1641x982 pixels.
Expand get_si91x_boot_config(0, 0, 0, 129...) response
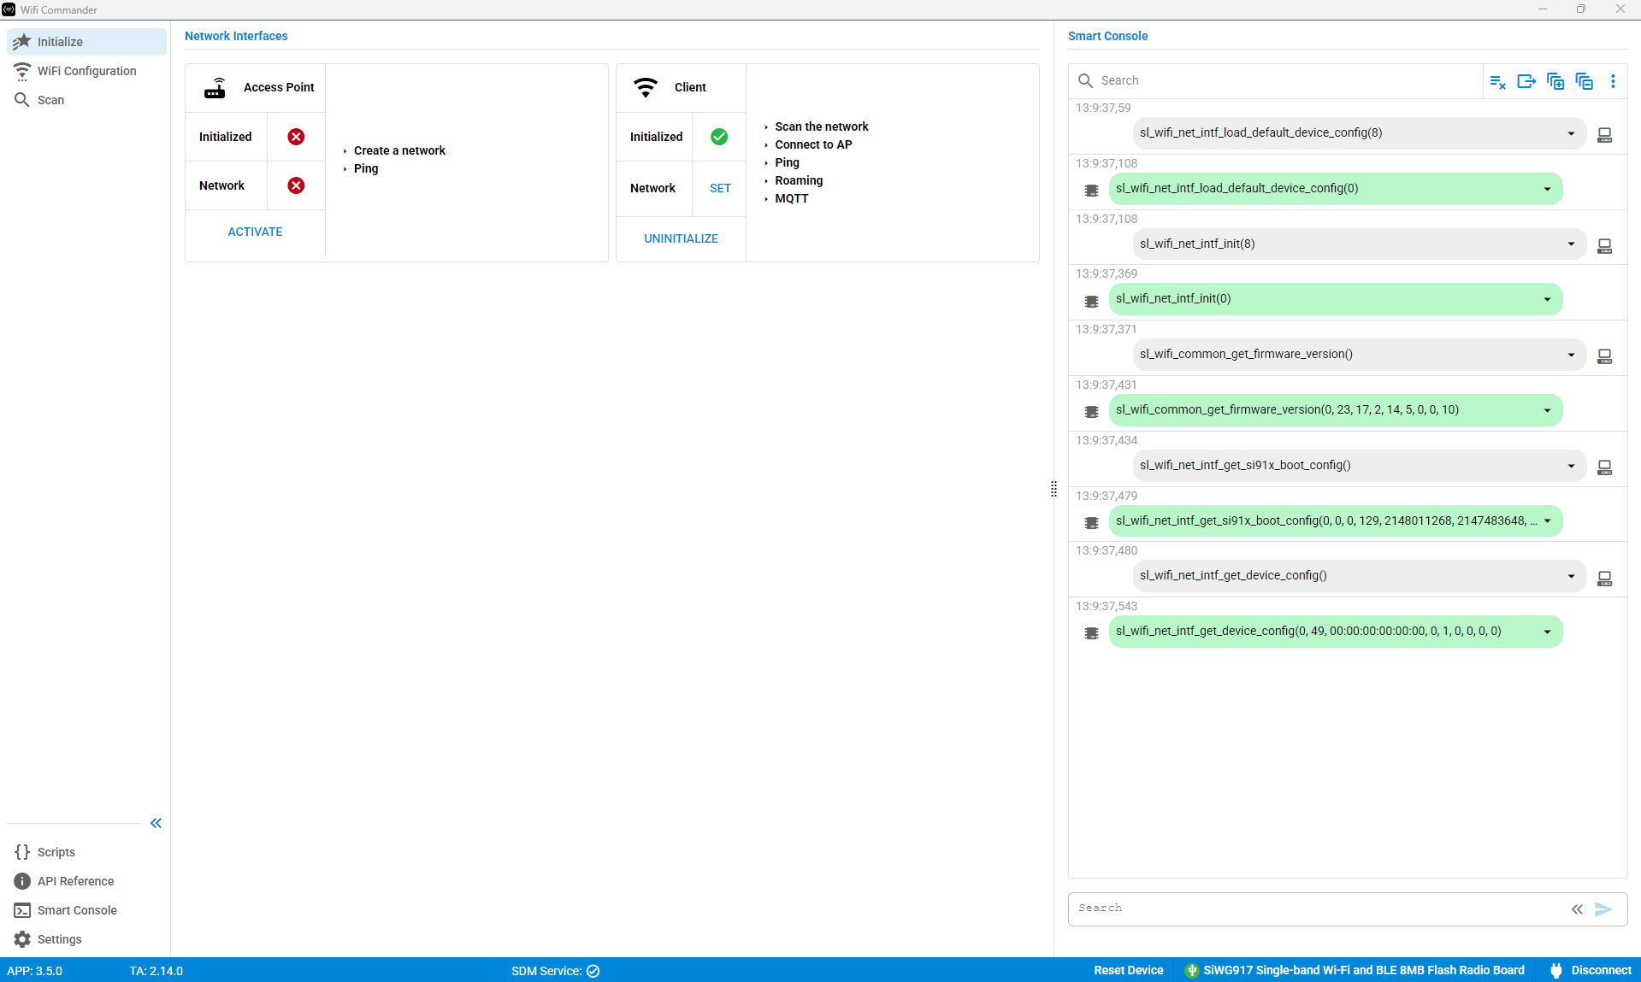tap(1547, 521)
